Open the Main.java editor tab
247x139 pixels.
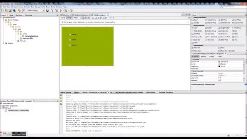[x=65, y=15]
